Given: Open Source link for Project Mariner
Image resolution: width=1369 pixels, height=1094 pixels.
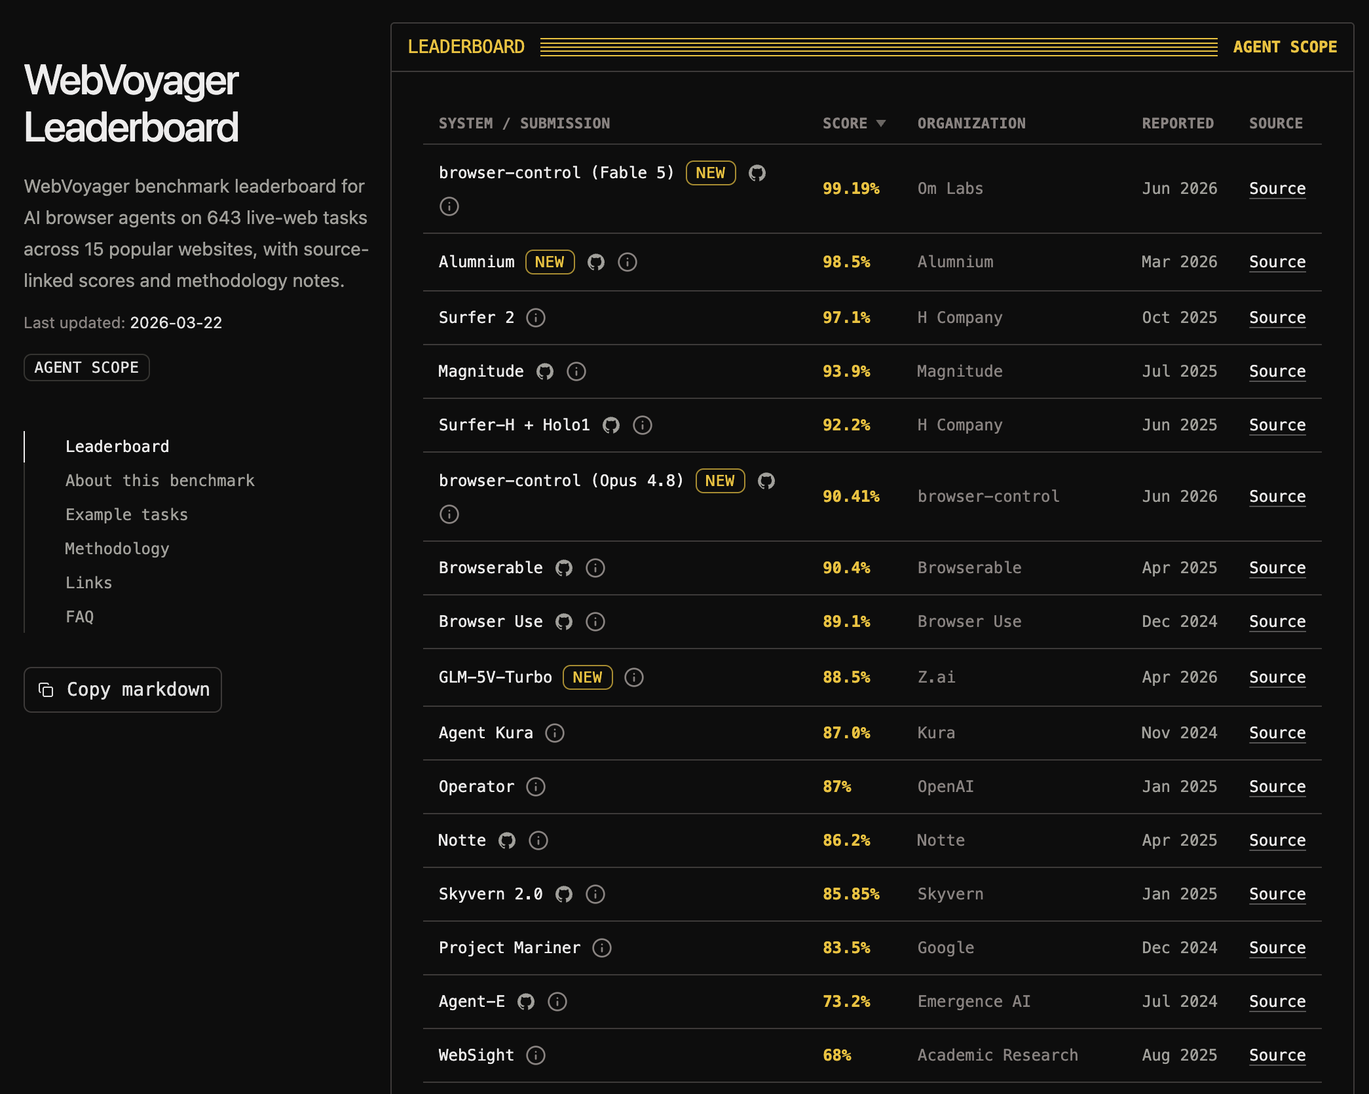Looking at the screenshot, I should 1277,948.
